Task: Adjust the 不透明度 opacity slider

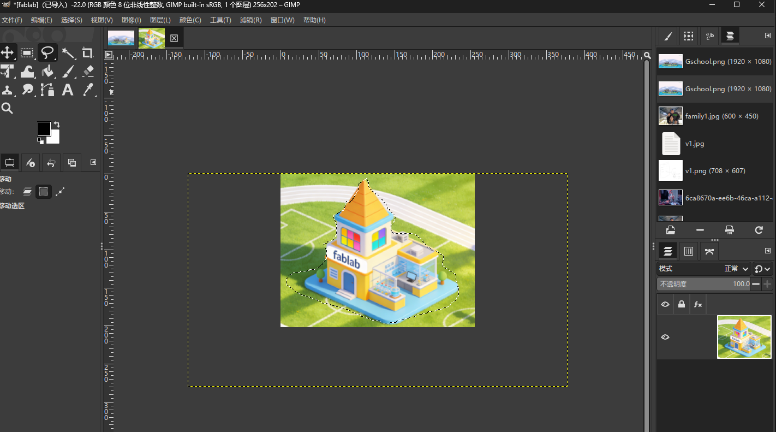Action: click(x=703, y=284)
